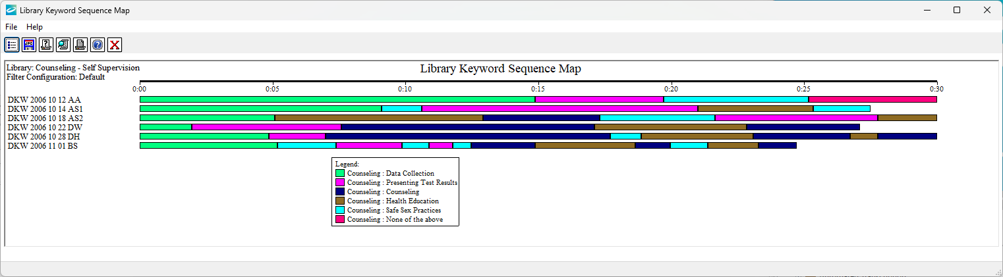Click the application icon in title bar
This screenshot has width=1003, height=277.
[11, 10]
